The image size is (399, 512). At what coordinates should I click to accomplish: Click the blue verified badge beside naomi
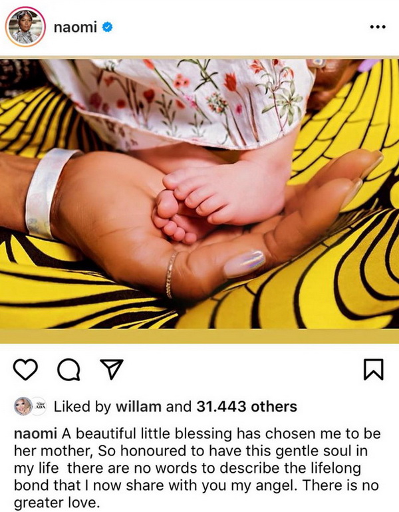click(108, 27)
